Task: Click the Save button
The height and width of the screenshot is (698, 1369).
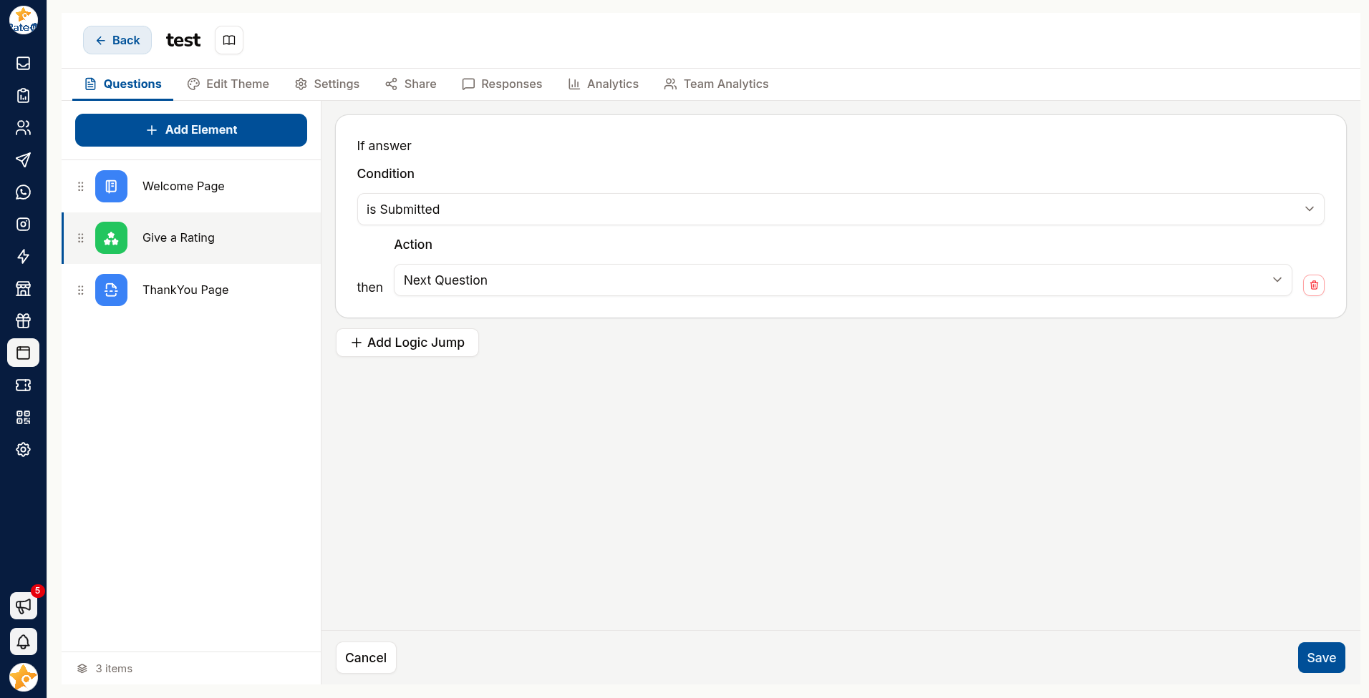Action: [x=1322, y=658]
